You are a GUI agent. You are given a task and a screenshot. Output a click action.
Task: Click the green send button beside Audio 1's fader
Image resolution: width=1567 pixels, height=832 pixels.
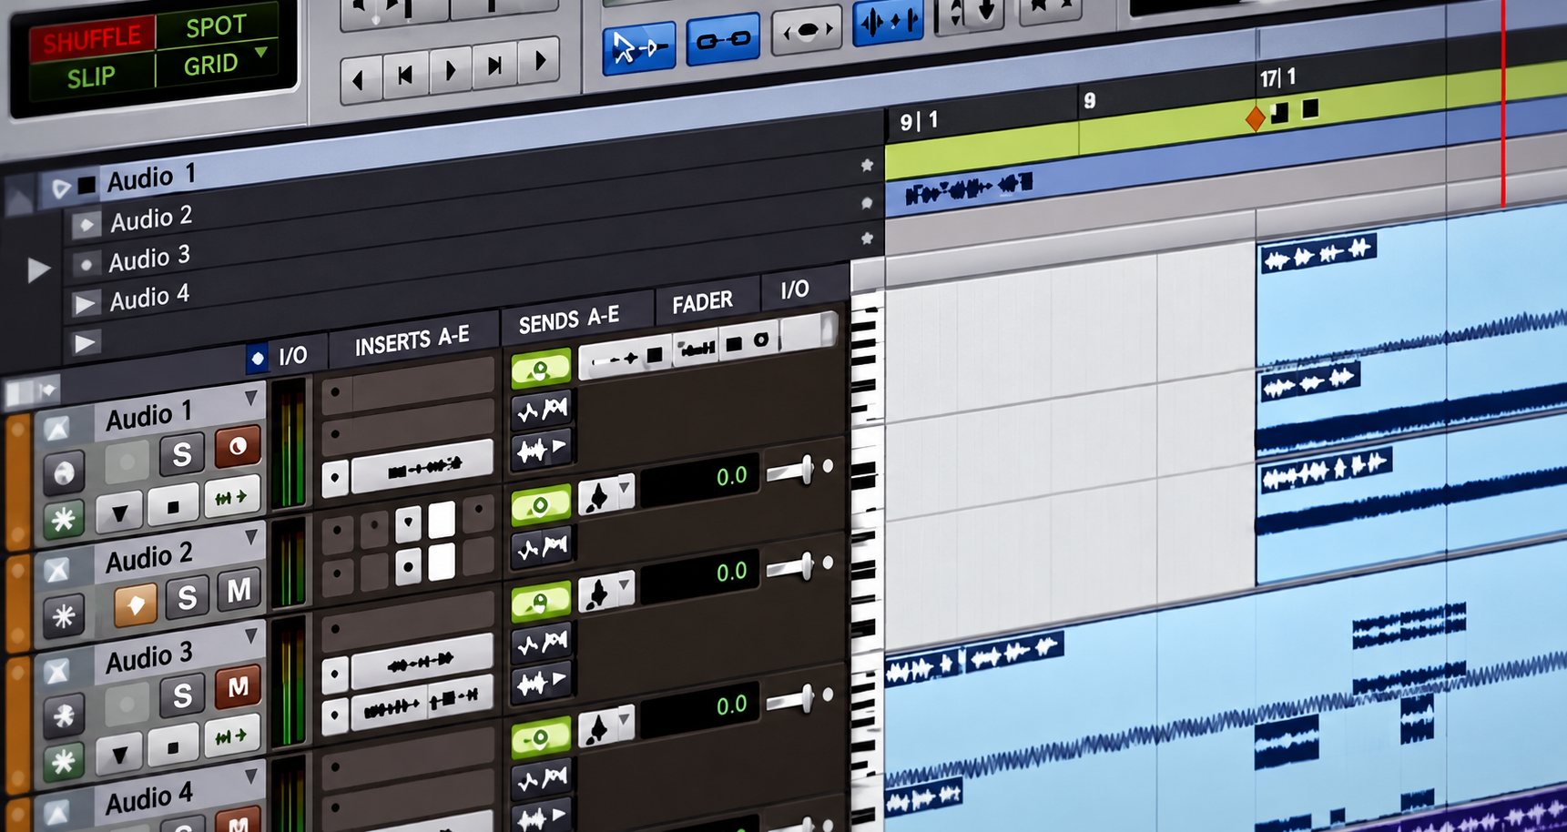(x=541, y=506)
